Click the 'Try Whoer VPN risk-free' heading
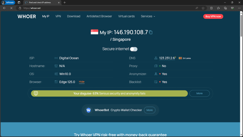 tap(120, 135)
